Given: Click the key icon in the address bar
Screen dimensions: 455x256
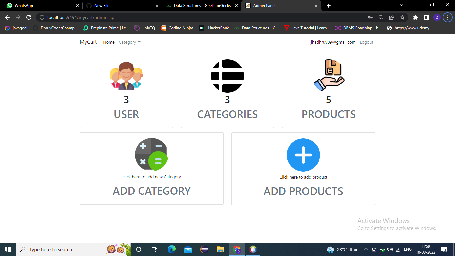Looking at the screenshot, I should 370,17.
